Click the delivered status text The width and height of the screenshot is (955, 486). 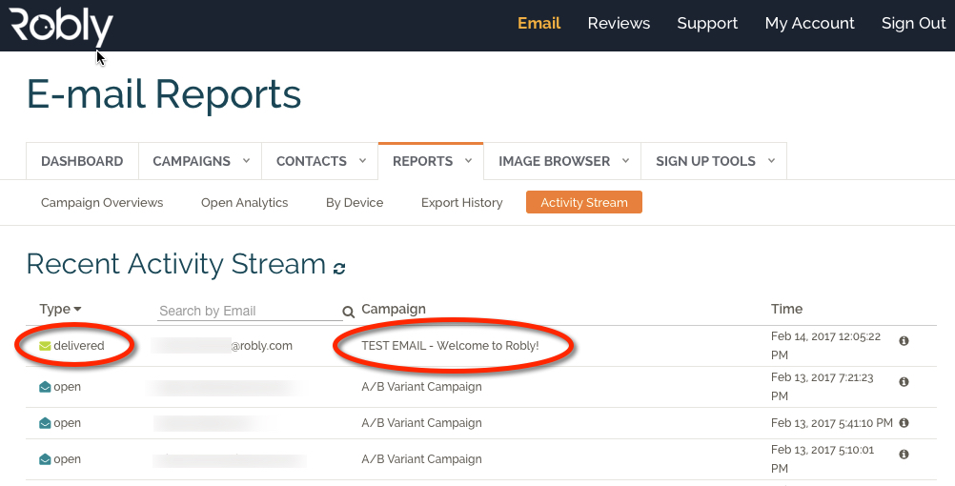[79, 346]
